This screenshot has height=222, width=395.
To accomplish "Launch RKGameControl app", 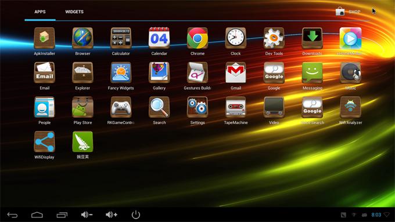I will 121,107.
